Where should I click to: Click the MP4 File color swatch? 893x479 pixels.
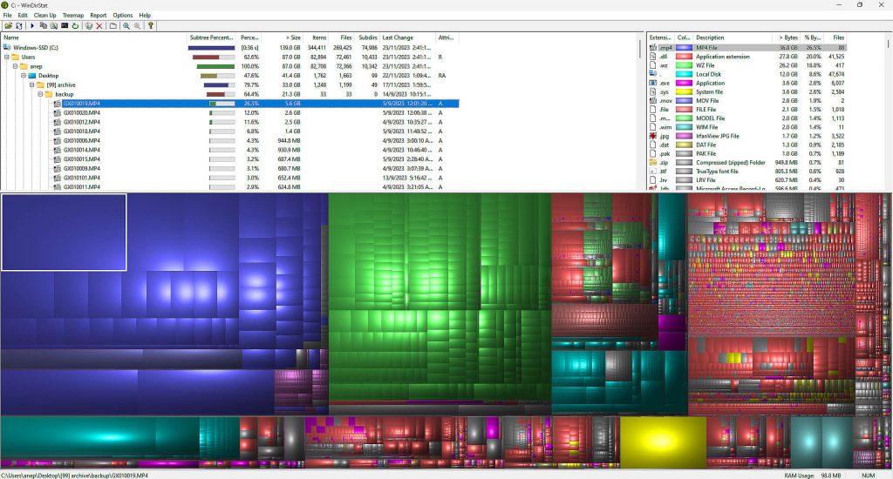pyautogui.click(x=684, y=48)
